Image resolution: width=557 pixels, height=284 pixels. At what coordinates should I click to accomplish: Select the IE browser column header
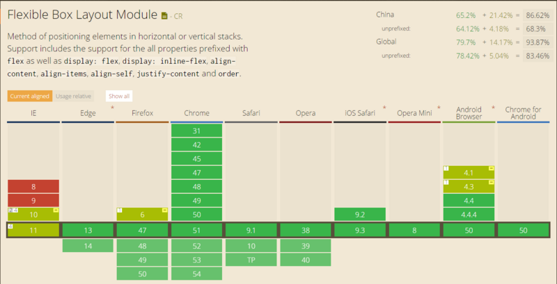coord(33,113)
